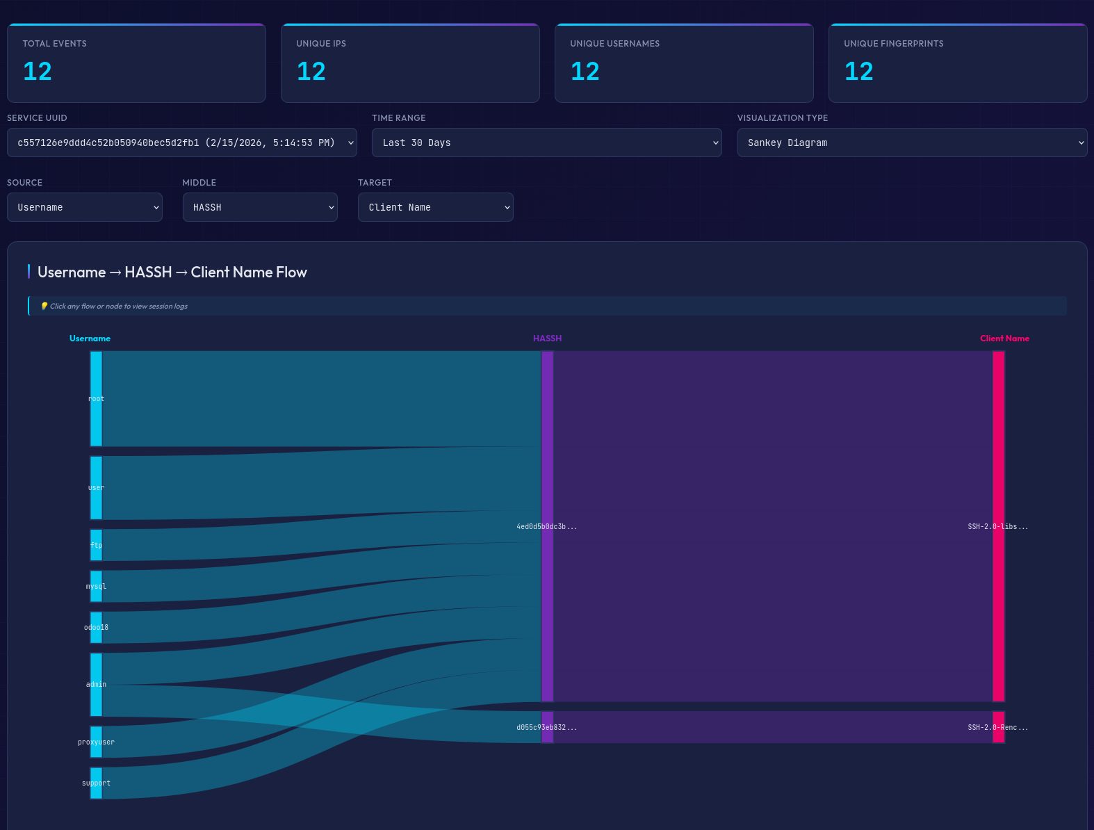Open the Visualization Type dropdown
Image resolution: width=1094 pixels, height=830 pixels.
point(912,143)
